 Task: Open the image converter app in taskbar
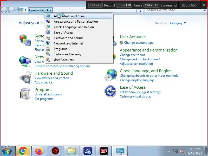click(x=88, y=151)
